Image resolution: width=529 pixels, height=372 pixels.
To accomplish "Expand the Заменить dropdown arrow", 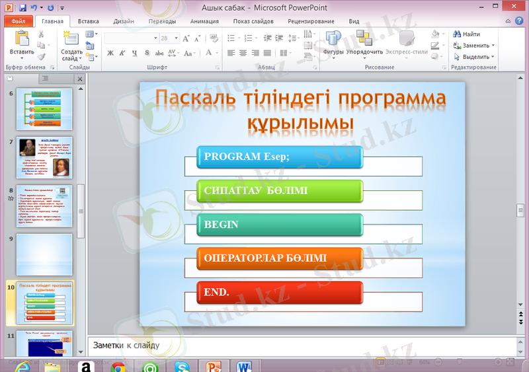I will [493, 46].
